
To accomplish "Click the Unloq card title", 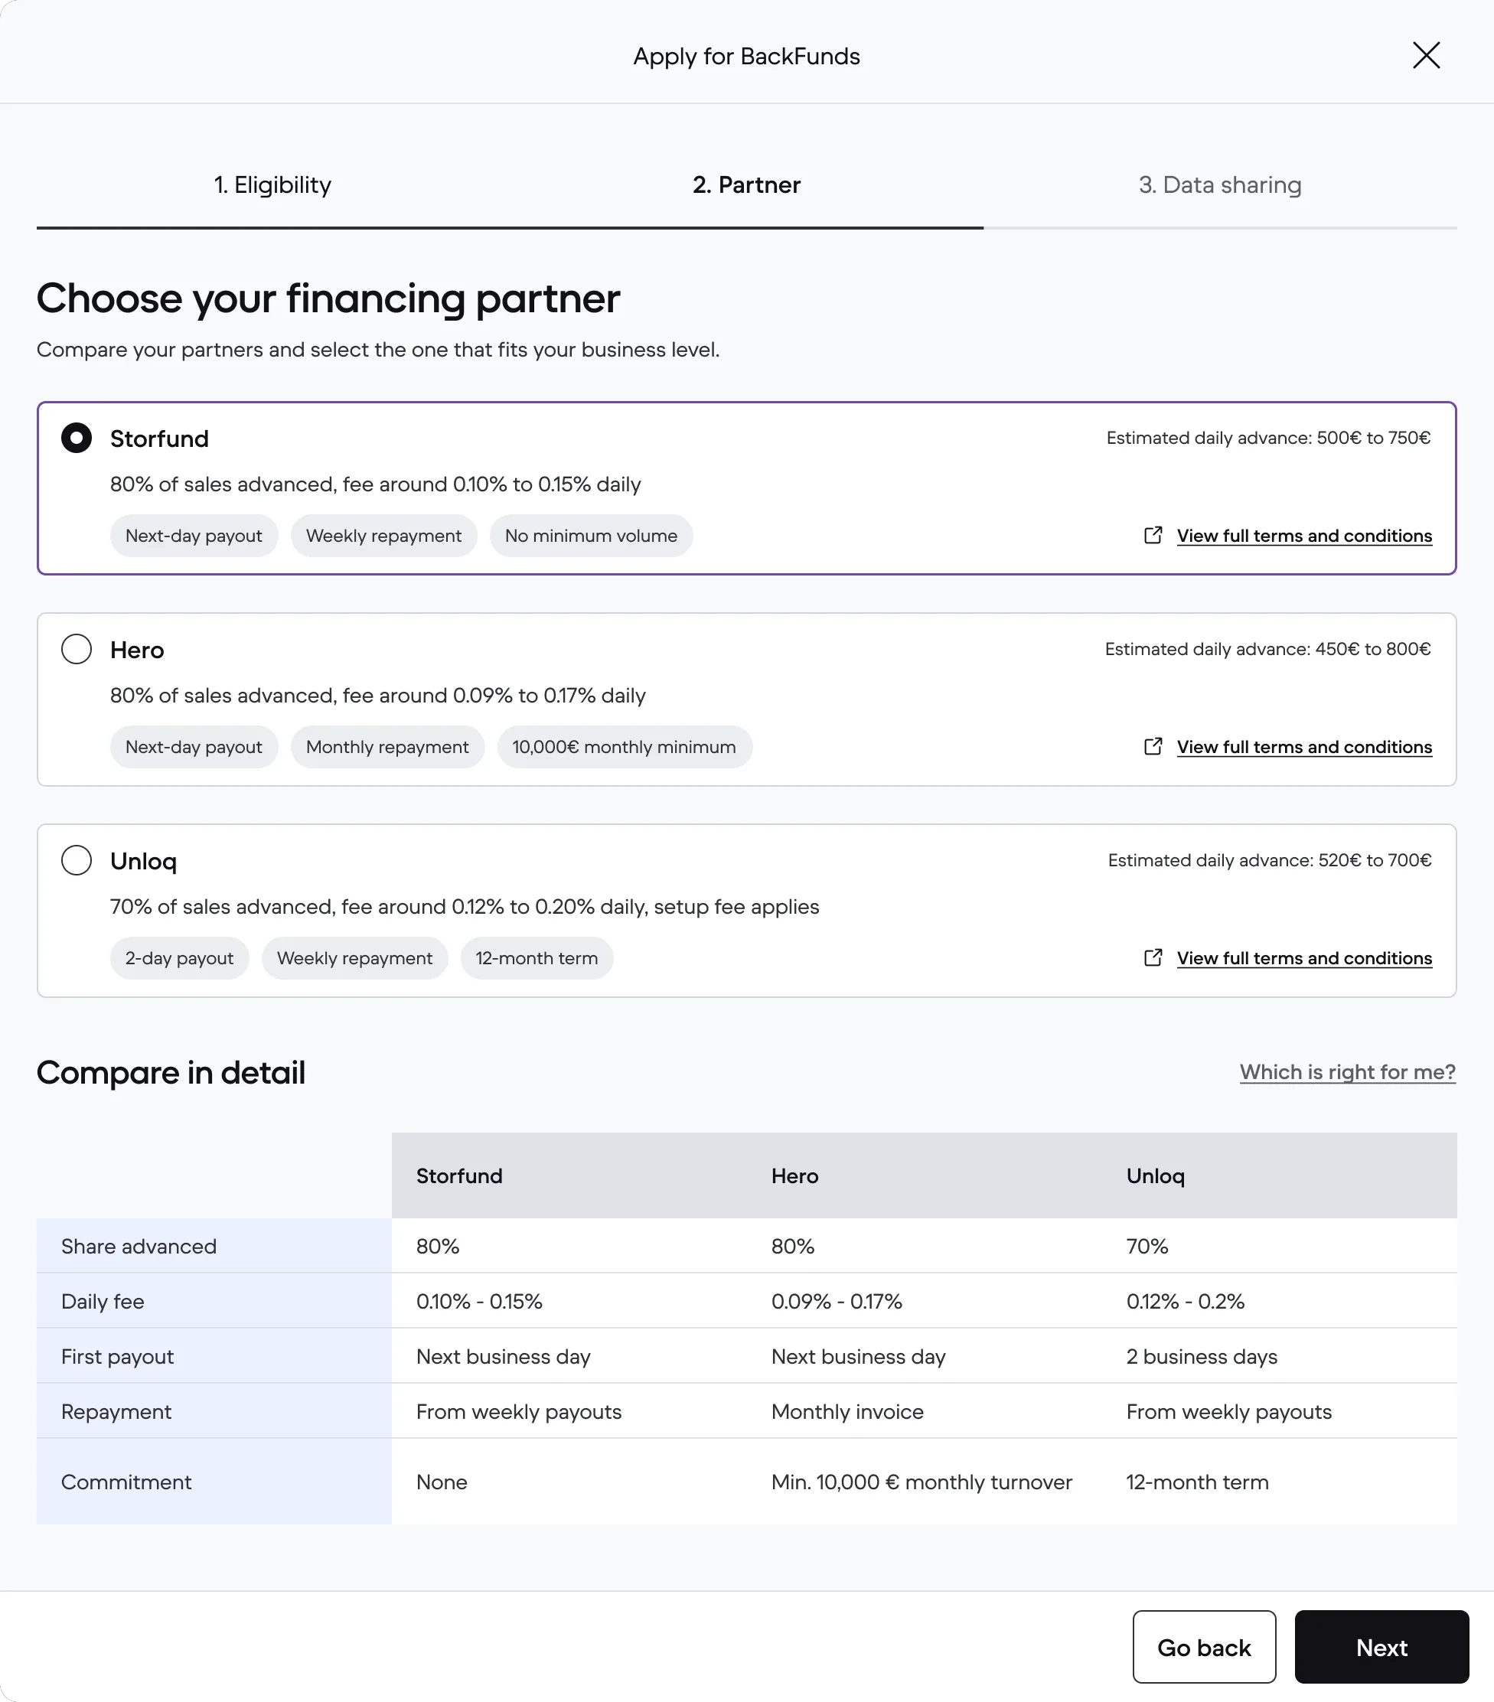I will click(143, 861).
